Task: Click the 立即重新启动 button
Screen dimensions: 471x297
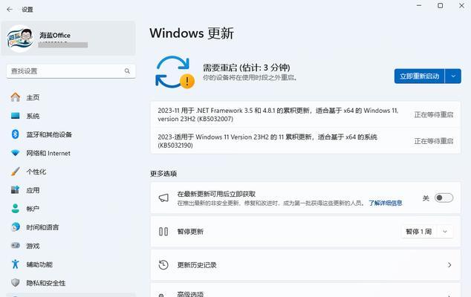Action: 419,76
